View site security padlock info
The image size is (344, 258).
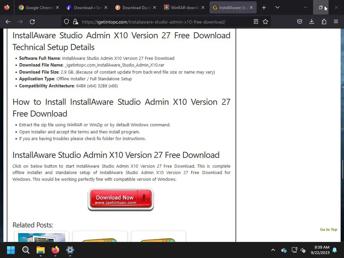(x=76, y=22)
